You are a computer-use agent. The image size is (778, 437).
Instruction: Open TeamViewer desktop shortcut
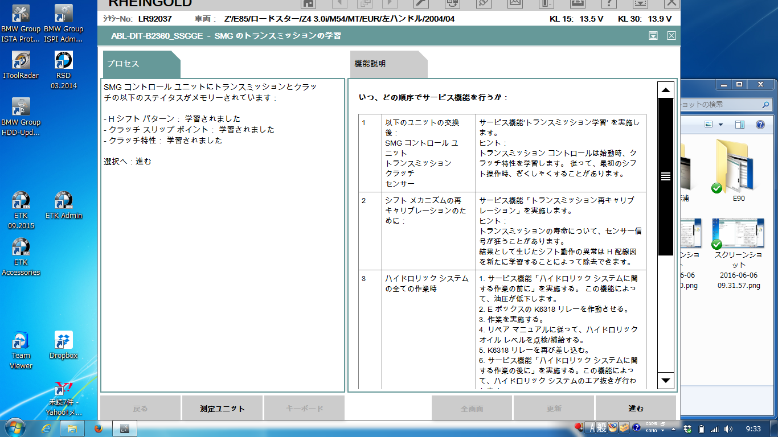pos(21,351)
